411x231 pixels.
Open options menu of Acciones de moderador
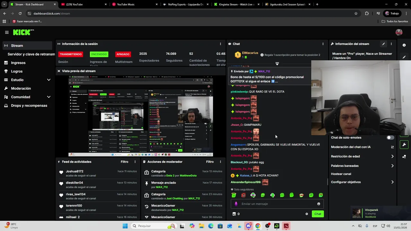(220, 162)
